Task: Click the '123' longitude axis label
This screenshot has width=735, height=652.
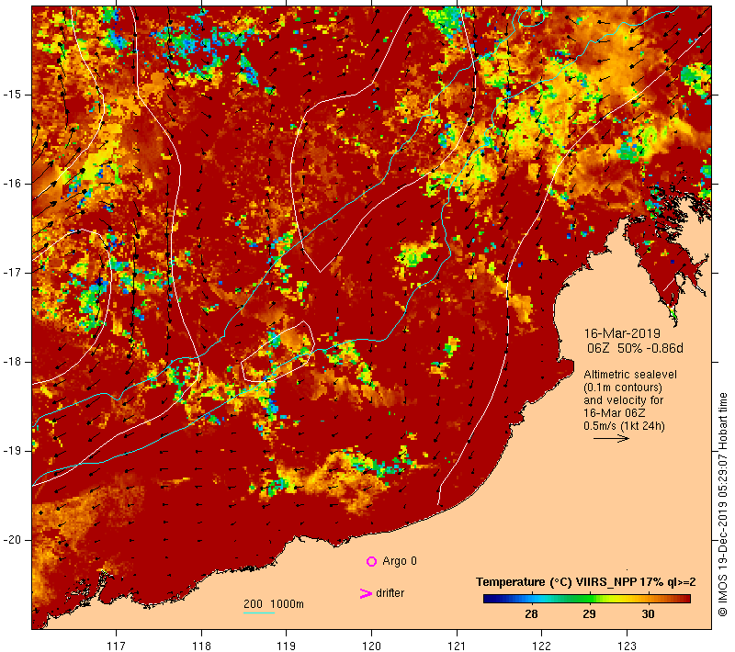Action: click(628, 646)
